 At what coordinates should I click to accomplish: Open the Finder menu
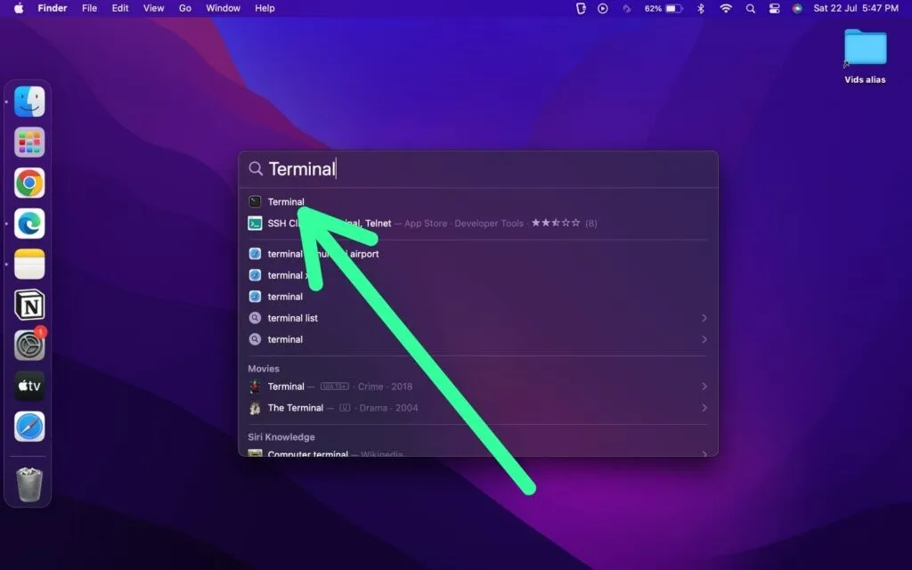[53, 8]
